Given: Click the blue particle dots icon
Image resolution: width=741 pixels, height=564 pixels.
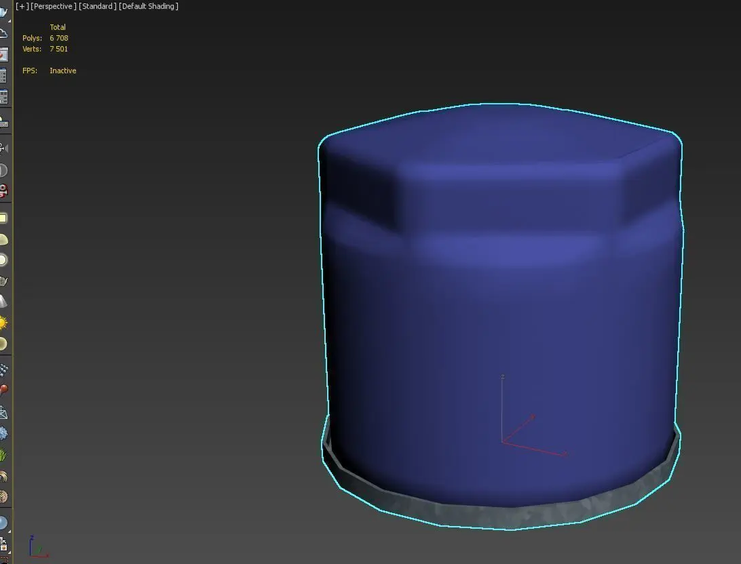Looking at the screenshot, I should coord(4,370).
